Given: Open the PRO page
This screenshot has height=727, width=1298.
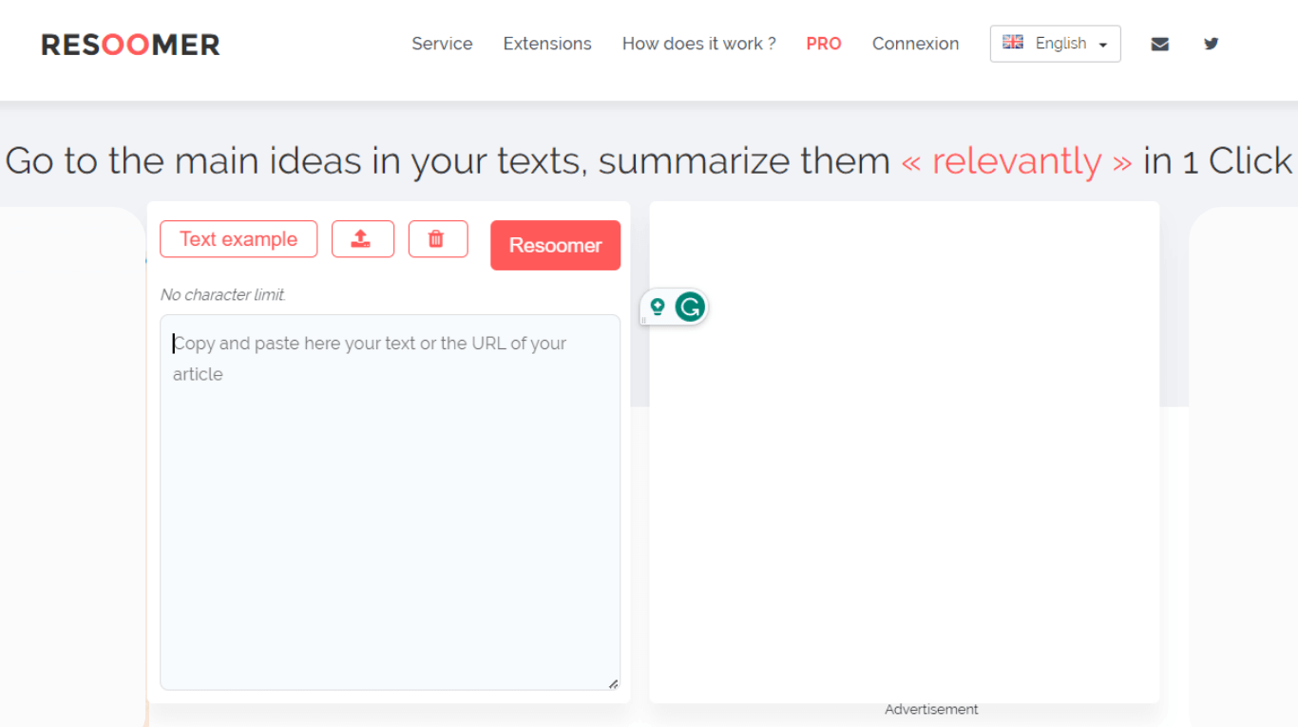Looking at the screenshot, I should point(824,44).
